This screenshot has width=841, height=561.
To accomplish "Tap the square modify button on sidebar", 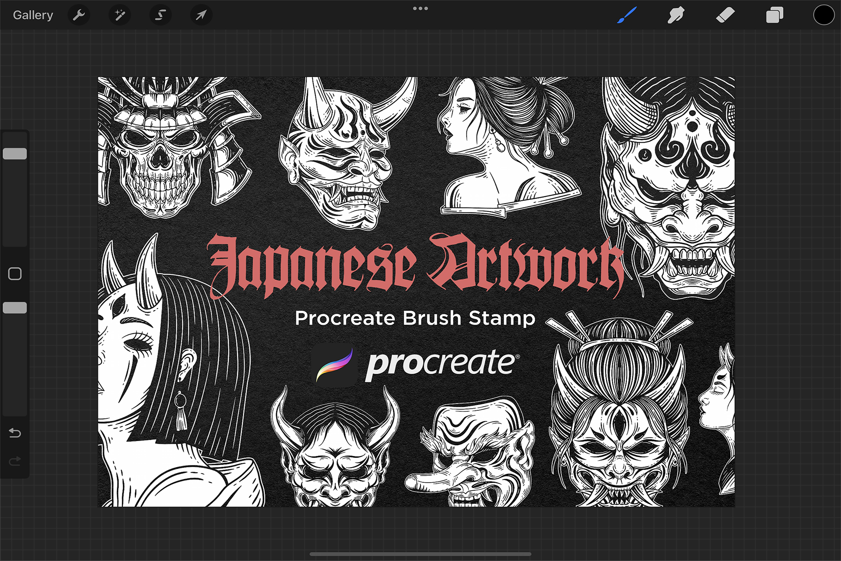I will 15,274.
